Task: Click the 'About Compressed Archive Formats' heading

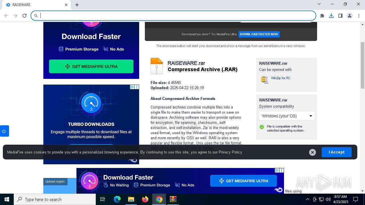Action: coord(183,99)
